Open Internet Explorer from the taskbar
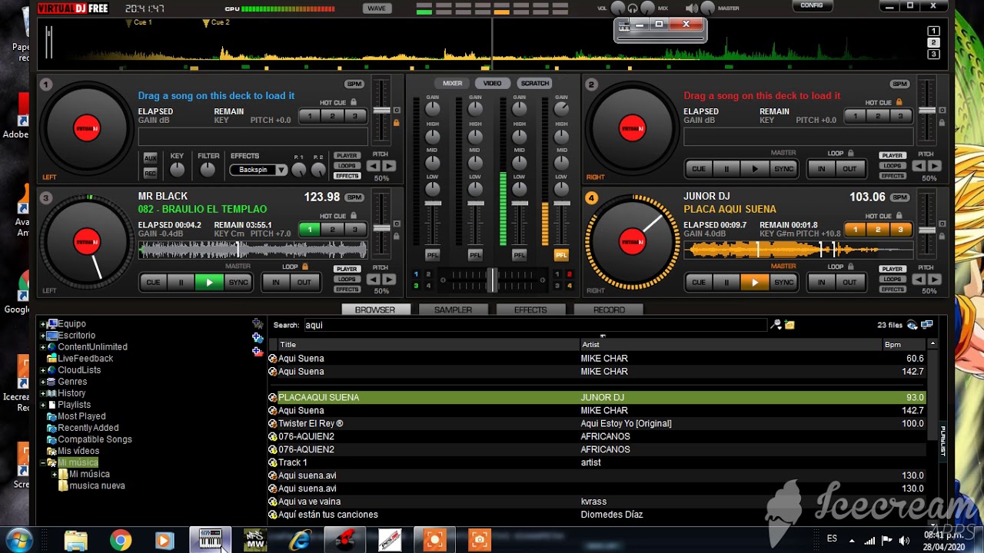984x553 pixels. coord(299,541)
